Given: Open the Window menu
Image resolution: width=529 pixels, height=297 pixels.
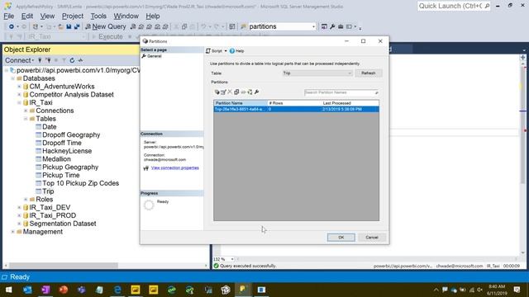Looking at the screenshot, I should coord(126,16).
